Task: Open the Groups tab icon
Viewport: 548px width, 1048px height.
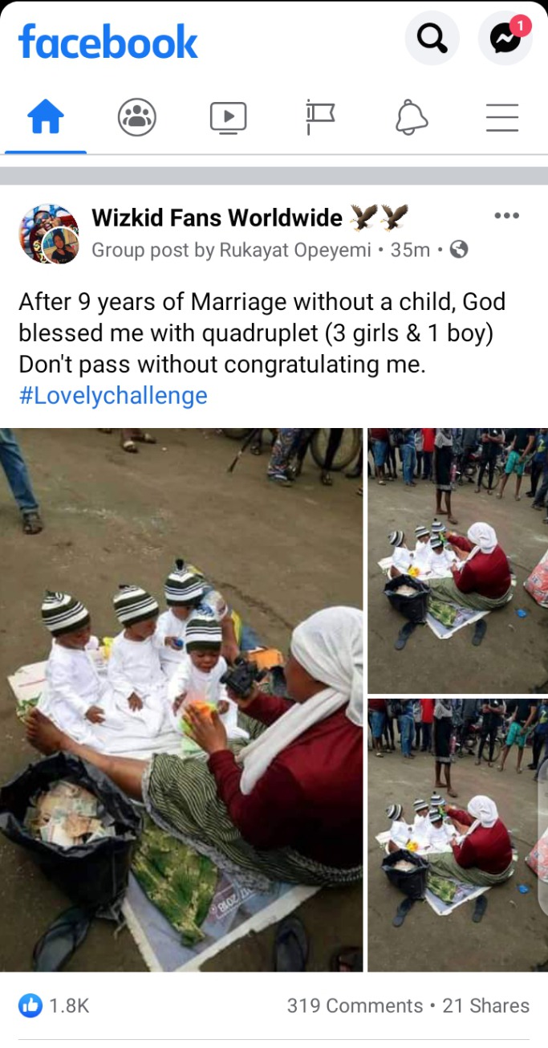Action: point(137,118)
